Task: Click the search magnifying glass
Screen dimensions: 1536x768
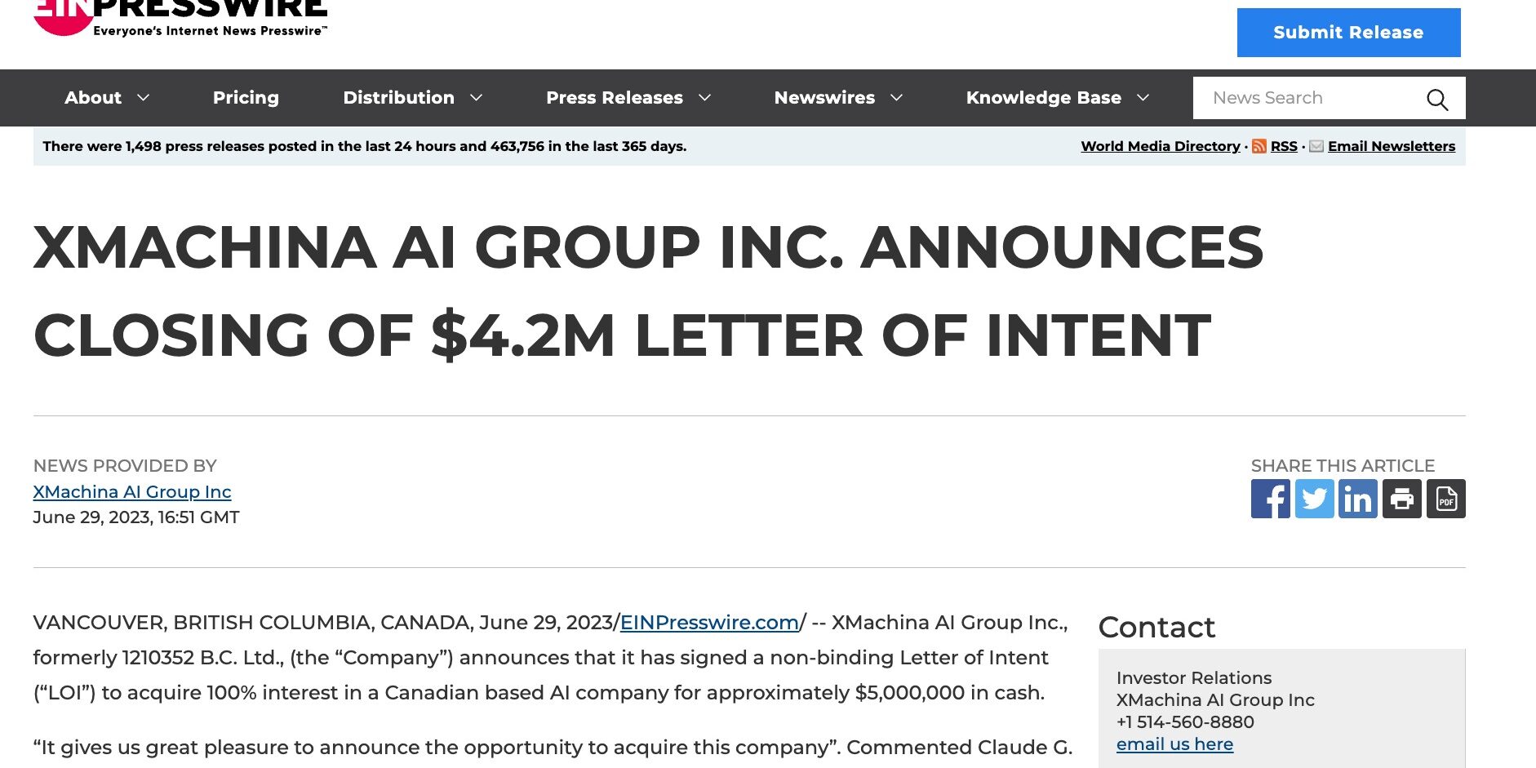Action: (1438, 97)
